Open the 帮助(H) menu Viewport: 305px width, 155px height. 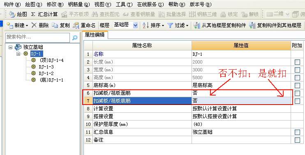tap(177, 5)
